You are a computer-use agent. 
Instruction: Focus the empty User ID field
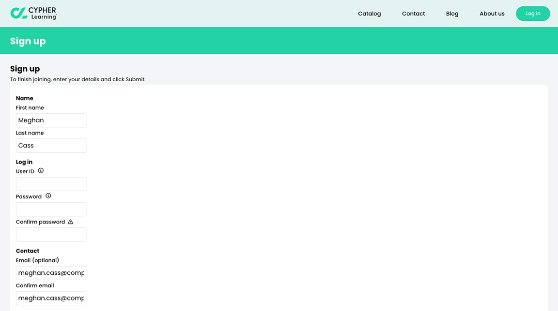point(51,184)
